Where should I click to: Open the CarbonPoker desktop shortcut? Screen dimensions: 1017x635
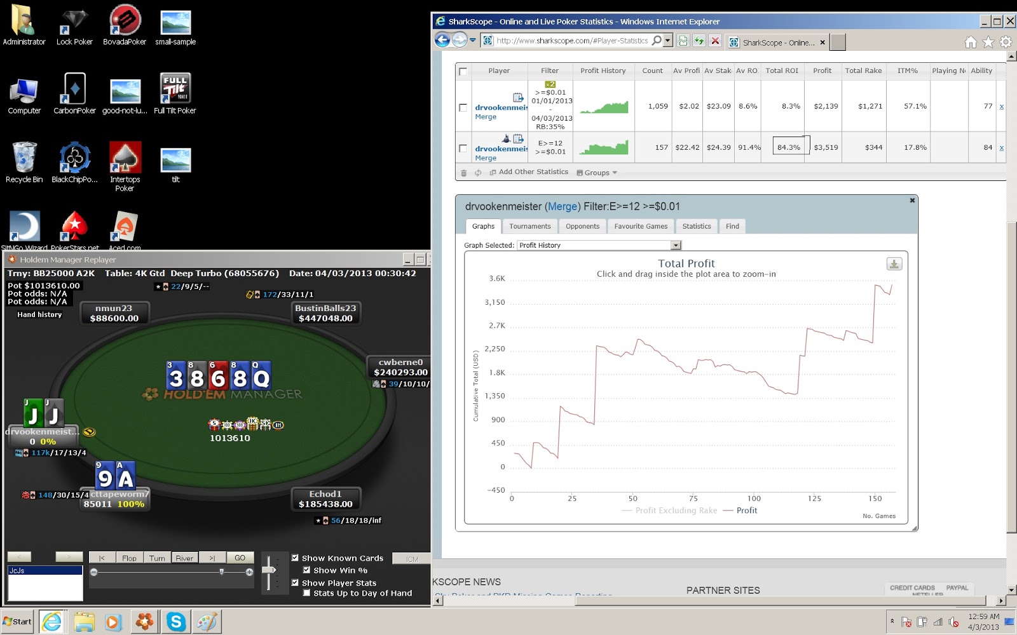point(74,94)
